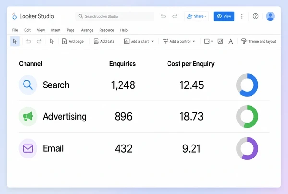The width and height of the screenshot is (288, 194).
Task: Open the three-dot more options menu
Action: coord(242,16)
